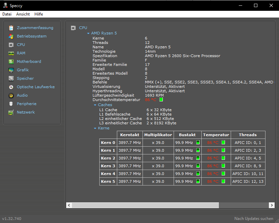The image size is (279, 223).
Task: Click Kern 2 Bustakt graph icon
Action: pos(198,158)
